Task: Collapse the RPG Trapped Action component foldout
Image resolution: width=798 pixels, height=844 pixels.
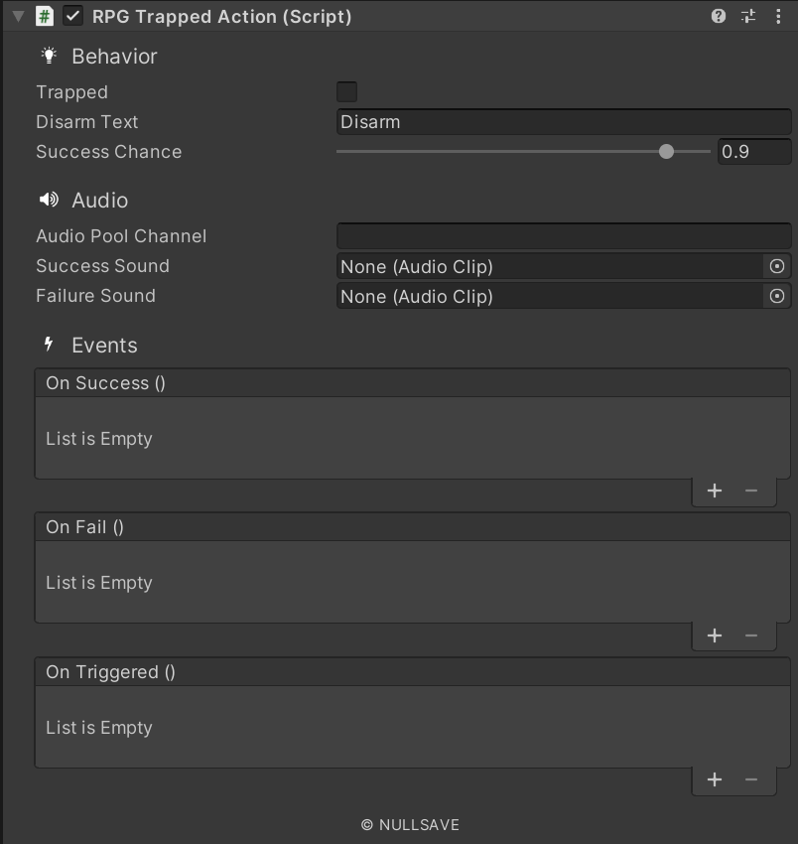Action: pos(18,17)
